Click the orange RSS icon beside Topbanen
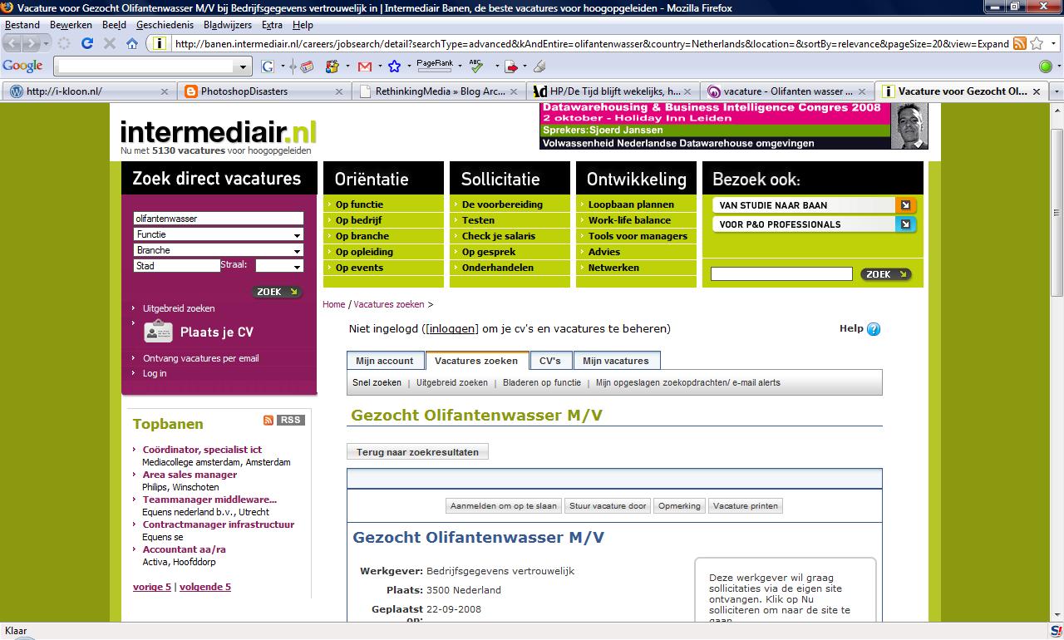 268,421
